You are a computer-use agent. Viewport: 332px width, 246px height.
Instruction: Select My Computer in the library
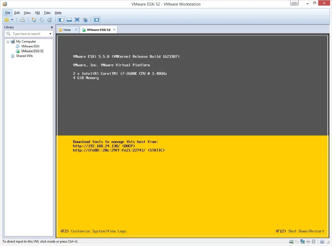[26, 41]
